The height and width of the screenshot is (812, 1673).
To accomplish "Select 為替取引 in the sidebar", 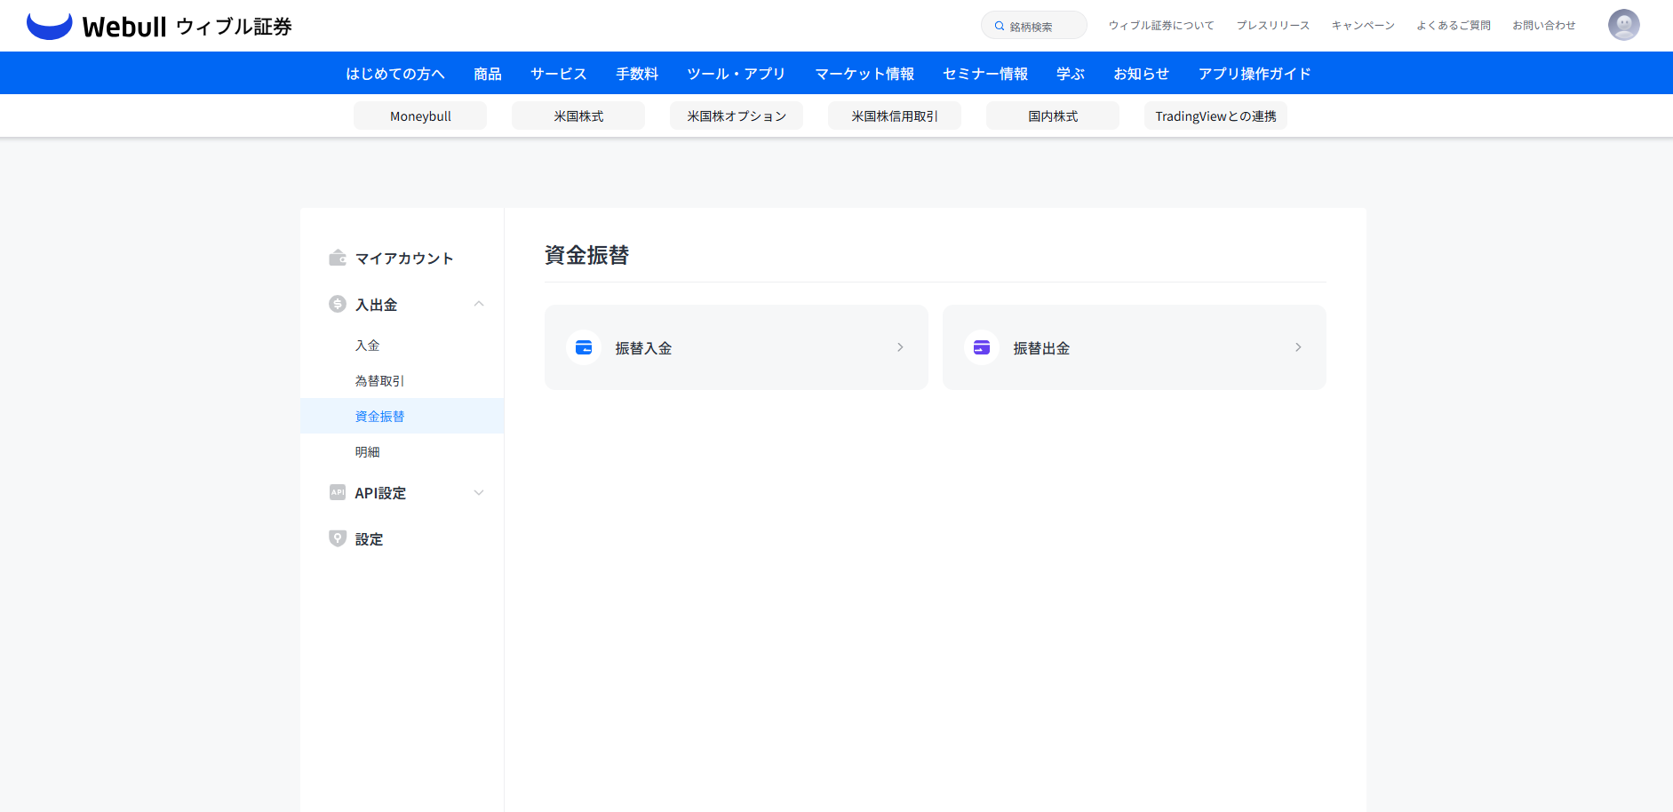I will (379, 381).
